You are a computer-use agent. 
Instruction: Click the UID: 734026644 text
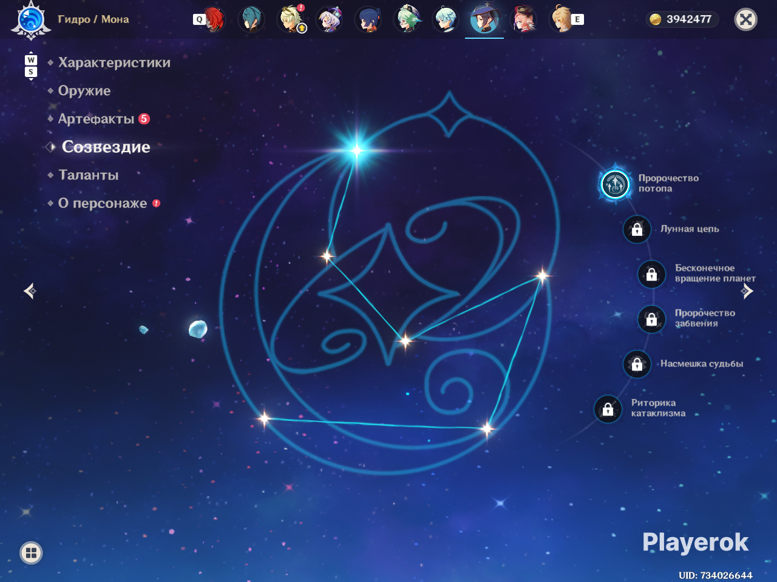point(716,575)
